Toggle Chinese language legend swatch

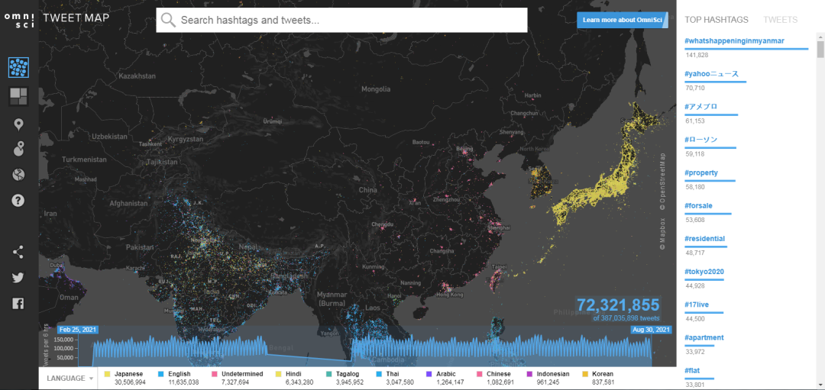[x=479, y=374]
